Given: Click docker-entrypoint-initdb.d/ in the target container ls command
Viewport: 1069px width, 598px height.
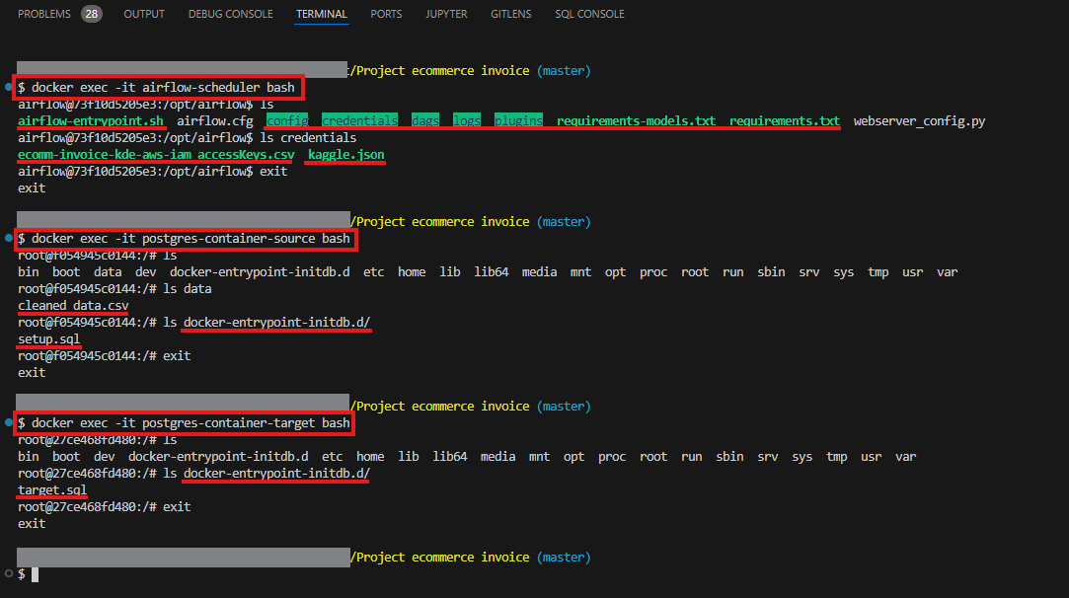Looking at the screenshot, I should click(276, 473).
